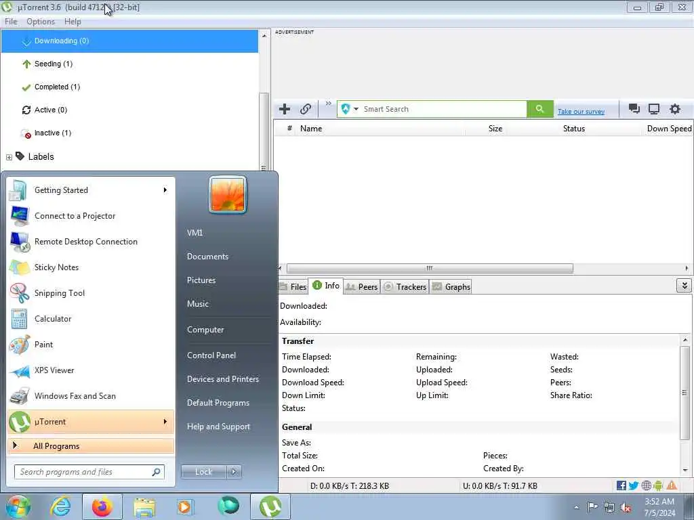Open the File menu
Image resolution: width=694 pixels, height=520 pixels.
click(x=11, y=21)
